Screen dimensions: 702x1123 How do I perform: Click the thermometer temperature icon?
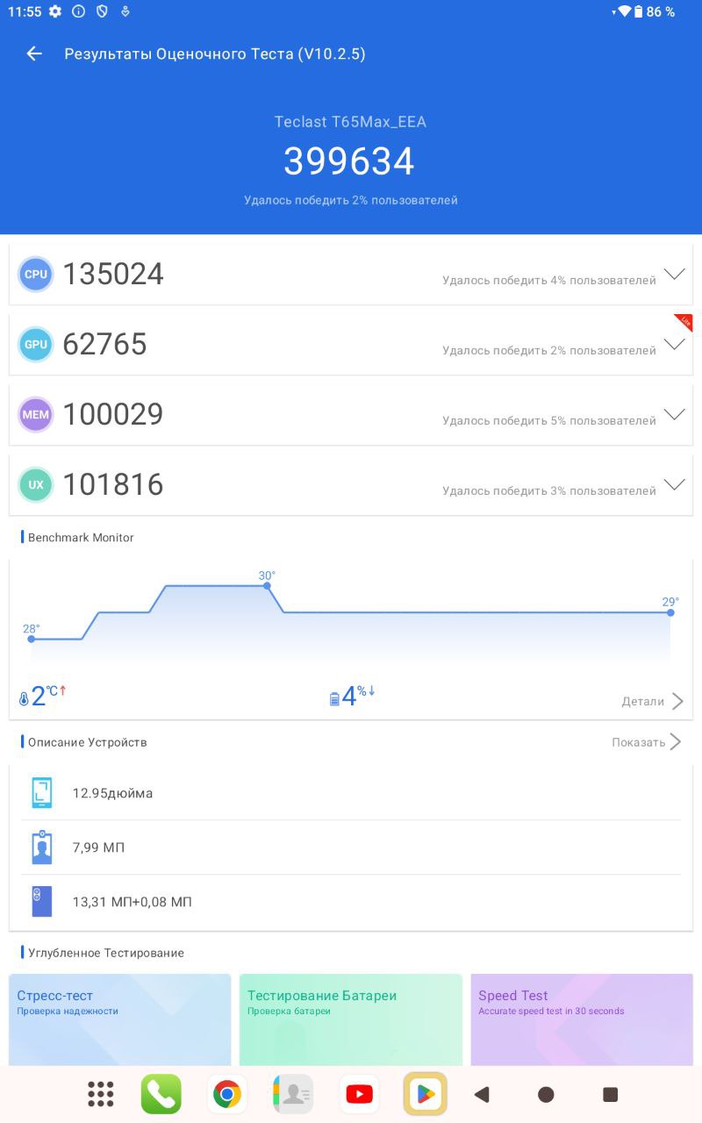point(24,699)
